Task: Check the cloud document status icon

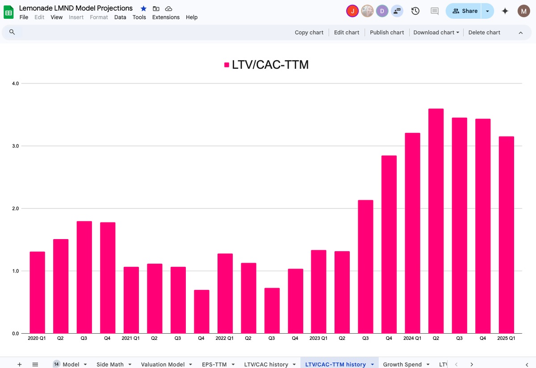Action: pyautogui.click(x=168, y=8)
